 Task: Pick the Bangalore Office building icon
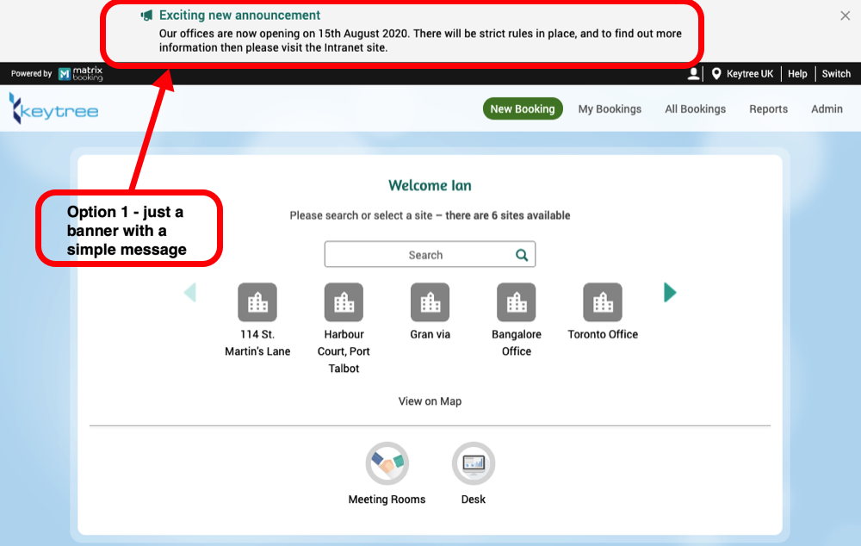pos(516,302)
